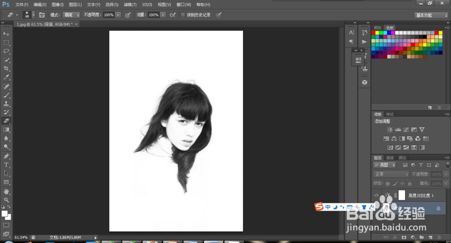
Task: Select the Path Selection tool
Action: (x=6, y=174)
